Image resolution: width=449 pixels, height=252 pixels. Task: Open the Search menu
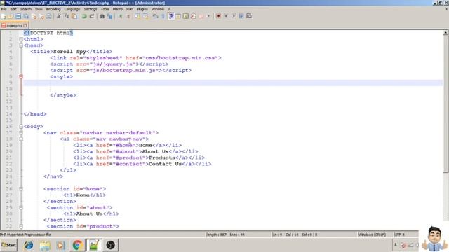tap(26, 9)
